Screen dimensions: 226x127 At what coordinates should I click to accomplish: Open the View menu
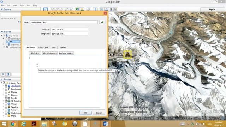pos(15,5)
